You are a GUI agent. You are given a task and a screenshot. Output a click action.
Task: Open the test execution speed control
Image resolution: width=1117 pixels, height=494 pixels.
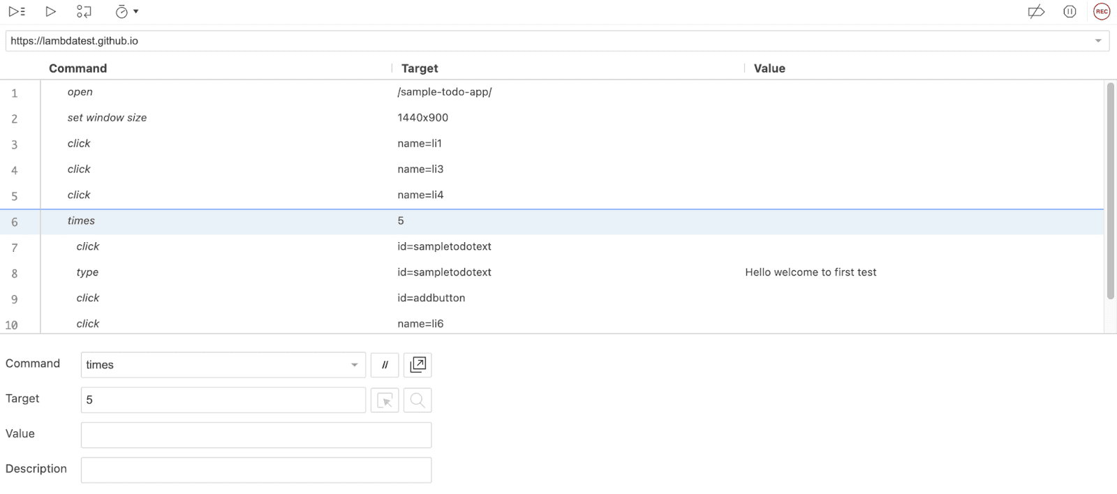126,11
